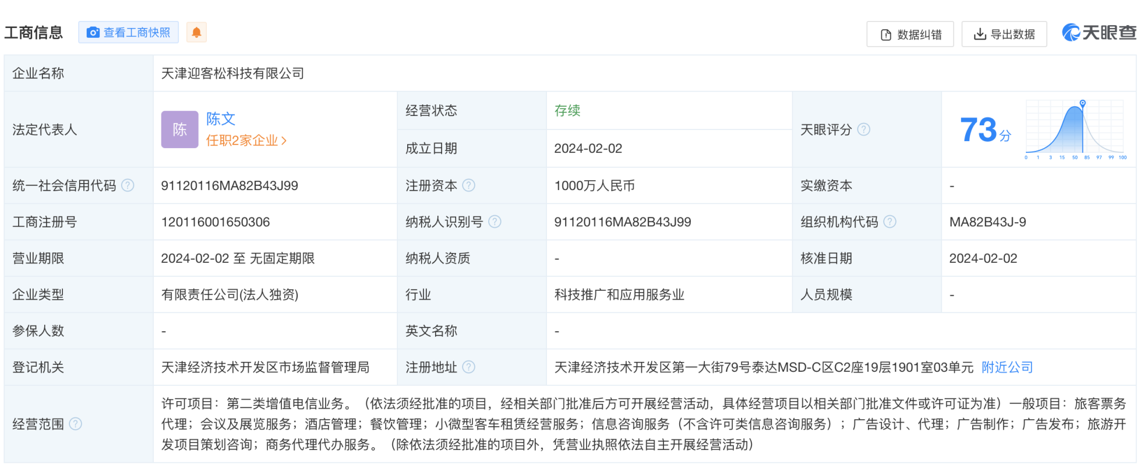This screenshot has height=464, width=1147.
Task: Click help icon next to 天眼评分
Action: tap(864, 129)
